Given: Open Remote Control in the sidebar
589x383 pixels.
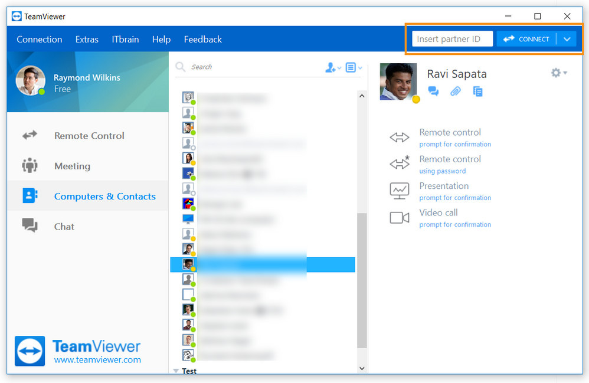Looking at the screenshot, I should tap(88, 136).
